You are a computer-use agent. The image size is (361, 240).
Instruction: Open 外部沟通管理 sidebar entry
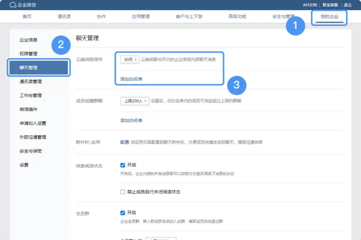click(33, 137)
